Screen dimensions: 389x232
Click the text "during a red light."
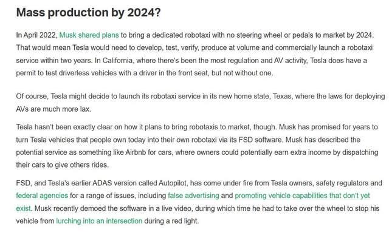coord(171,221)
